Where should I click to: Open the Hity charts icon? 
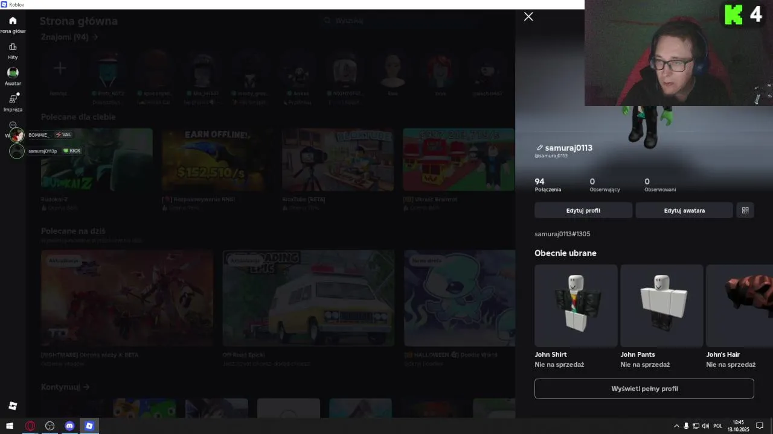[x=13, y=51]
